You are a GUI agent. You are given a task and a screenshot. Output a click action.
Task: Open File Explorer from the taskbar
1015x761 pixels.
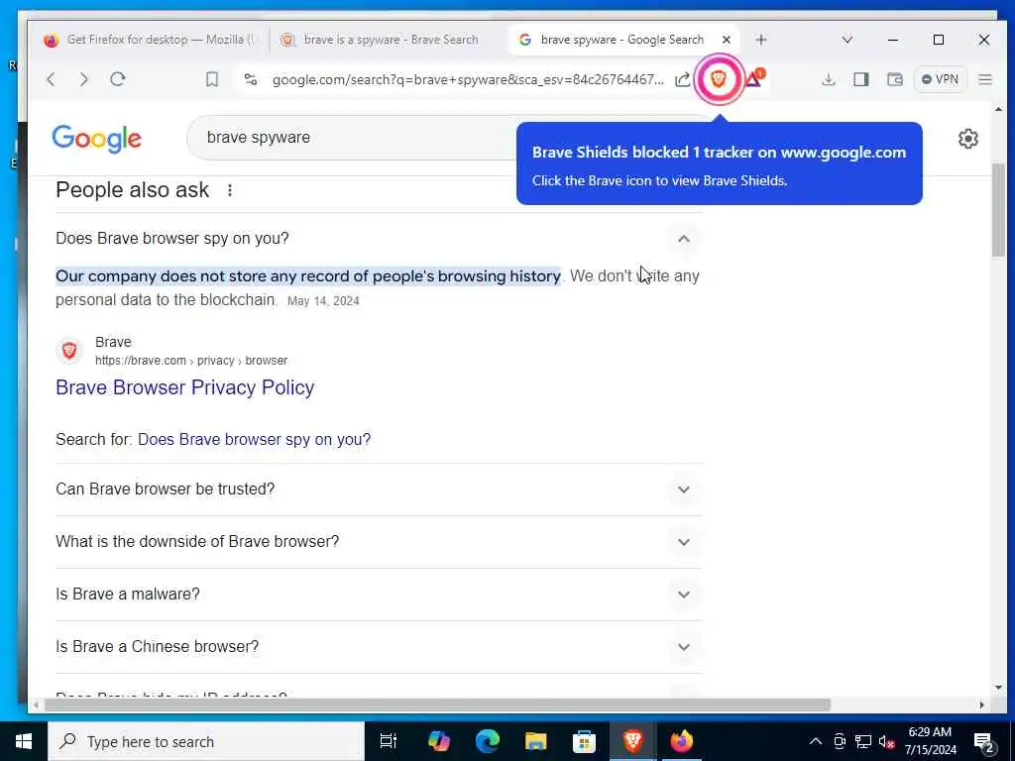click(536, 741)
